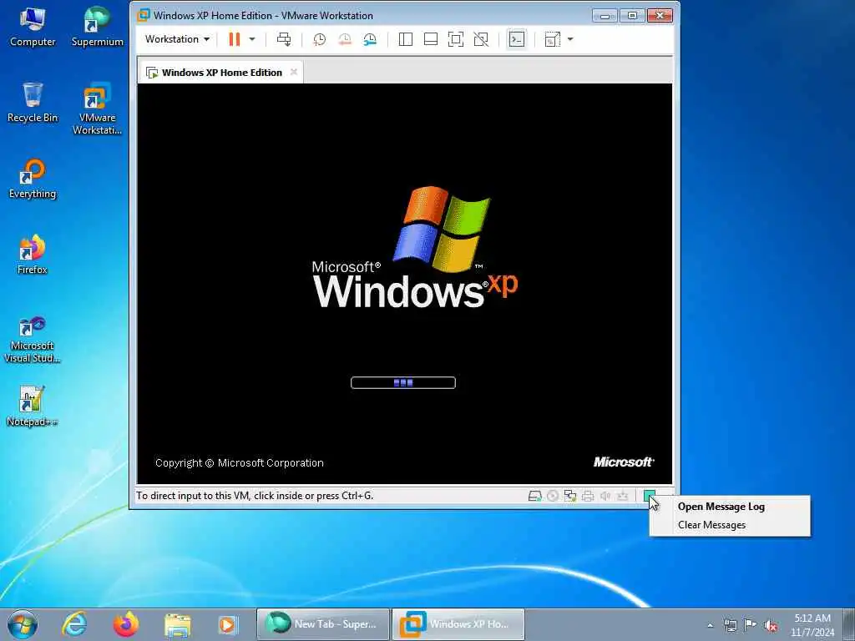855x641 pixels.
Task: Click the hard disk status icon
Action: point(535,496)
